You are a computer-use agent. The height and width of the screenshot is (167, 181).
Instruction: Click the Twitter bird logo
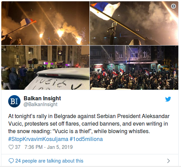tap(168, 99)
